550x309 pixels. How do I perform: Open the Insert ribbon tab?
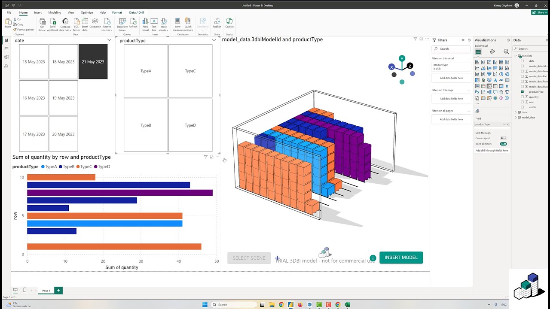38,12
